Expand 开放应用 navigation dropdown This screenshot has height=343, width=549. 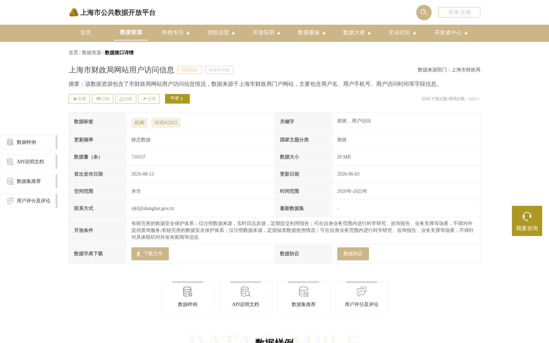[x=267, y=33]
